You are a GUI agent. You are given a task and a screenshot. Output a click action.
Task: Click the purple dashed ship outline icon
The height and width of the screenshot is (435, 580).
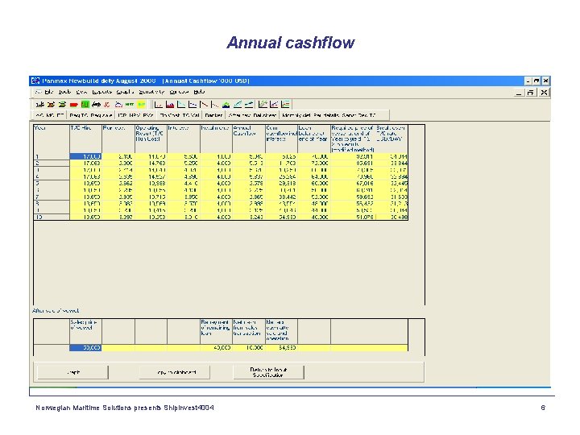118,105
